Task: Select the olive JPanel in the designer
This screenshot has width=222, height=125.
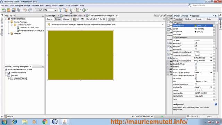Action: click(81, 55)
